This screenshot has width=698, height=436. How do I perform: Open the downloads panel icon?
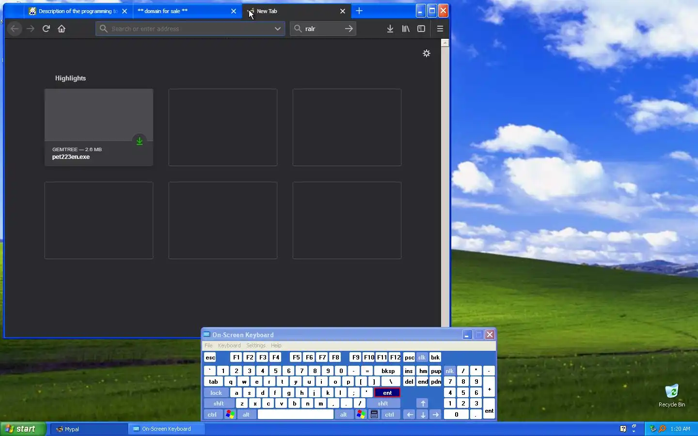click(x=390, y=29)
